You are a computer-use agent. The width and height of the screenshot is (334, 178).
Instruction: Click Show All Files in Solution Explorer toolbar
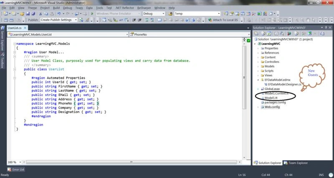coord(264,34)
